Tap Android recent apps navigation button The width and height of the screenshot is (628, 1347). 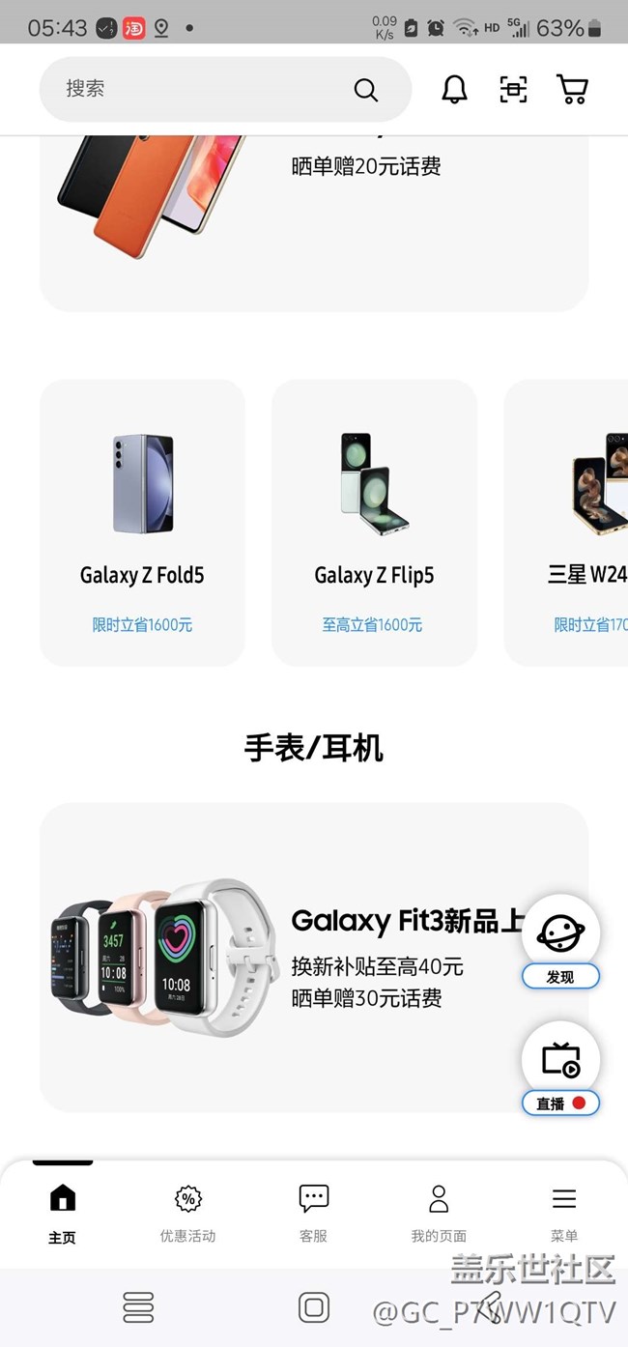coord(138,1307)
